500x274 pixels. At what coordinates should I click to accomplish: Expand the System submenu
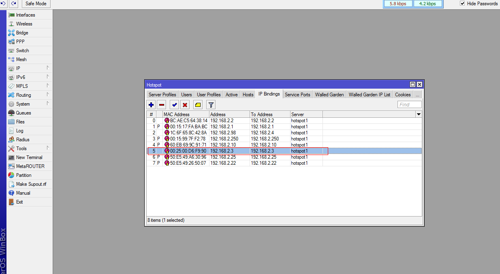[47, 104]
